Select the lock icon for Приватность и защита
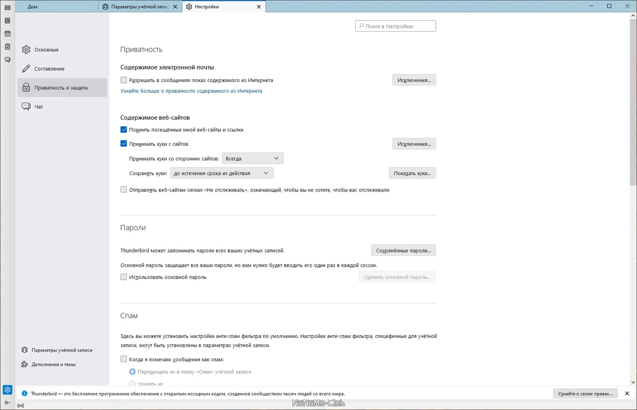The image size is (637, 410). [x=26, y=88]
